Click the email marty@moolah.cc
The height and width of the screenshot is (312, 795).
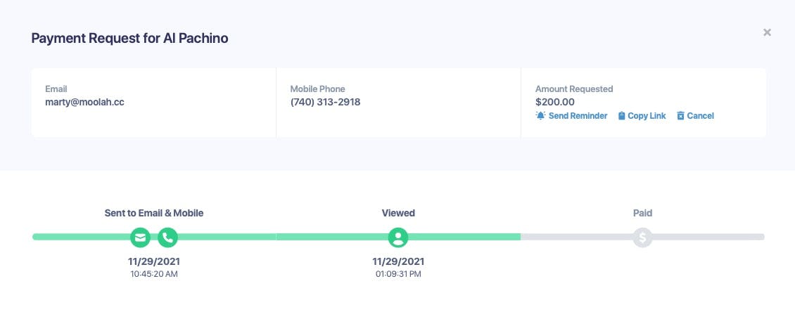coord(84,102)
